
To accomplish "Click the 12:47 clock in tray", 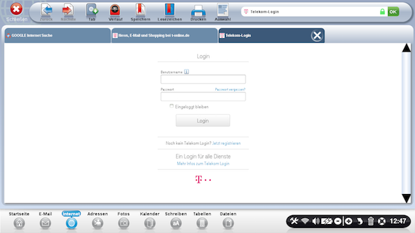I will coord(398,221).
